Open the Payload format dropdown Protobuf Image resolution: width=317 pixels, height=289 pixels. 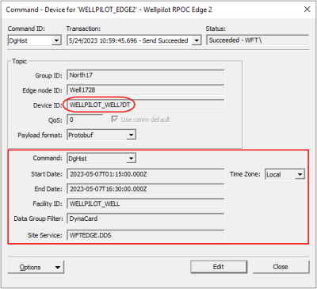(x=101, y=135)
